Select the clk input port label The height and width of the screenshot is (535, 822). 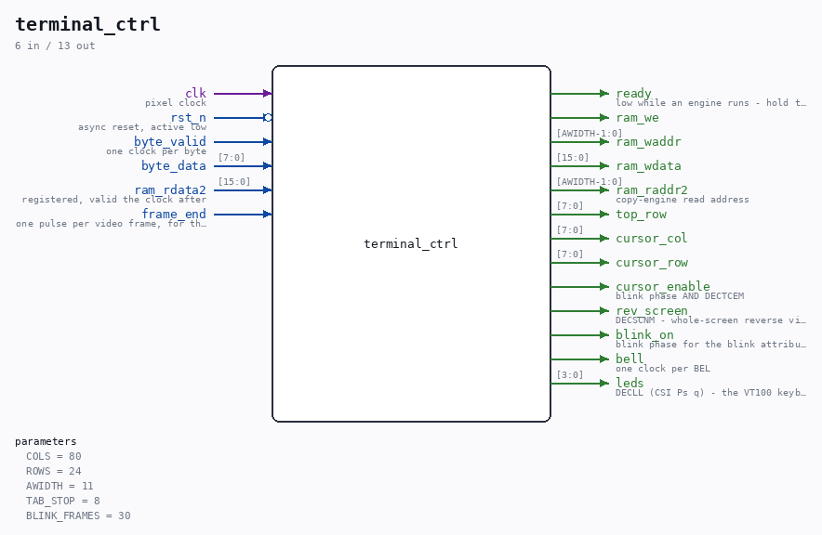click(x=195, y=93)
